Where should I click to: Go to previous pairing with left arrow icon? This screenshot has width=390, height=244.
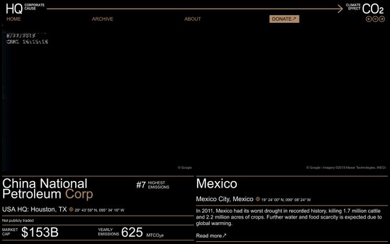pyautogui.click(x=369, y=19)
